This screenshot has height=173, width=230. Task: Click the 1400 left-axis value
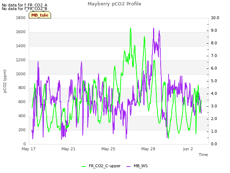point(21,46)
